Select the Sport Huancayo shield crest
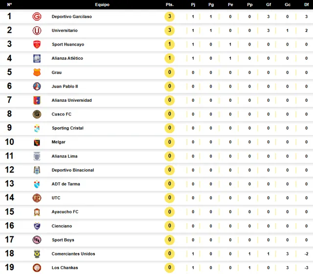The height and width of the screenshot is (274, 313). coord(37,45)
